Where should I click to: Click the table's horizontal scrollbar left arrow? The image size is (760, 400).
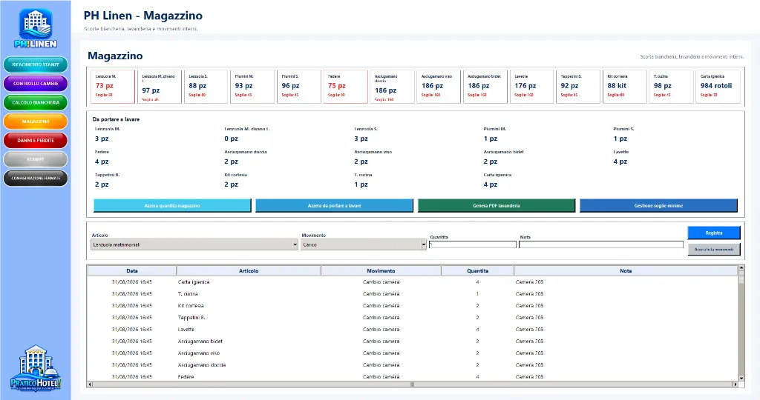(90, 384)
